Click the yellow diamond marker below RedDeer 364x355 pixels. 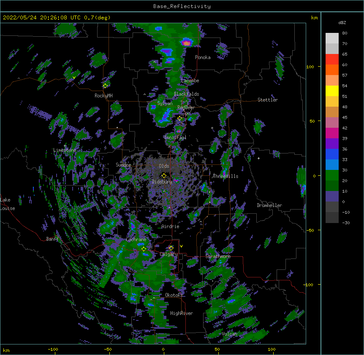(179, 118)
